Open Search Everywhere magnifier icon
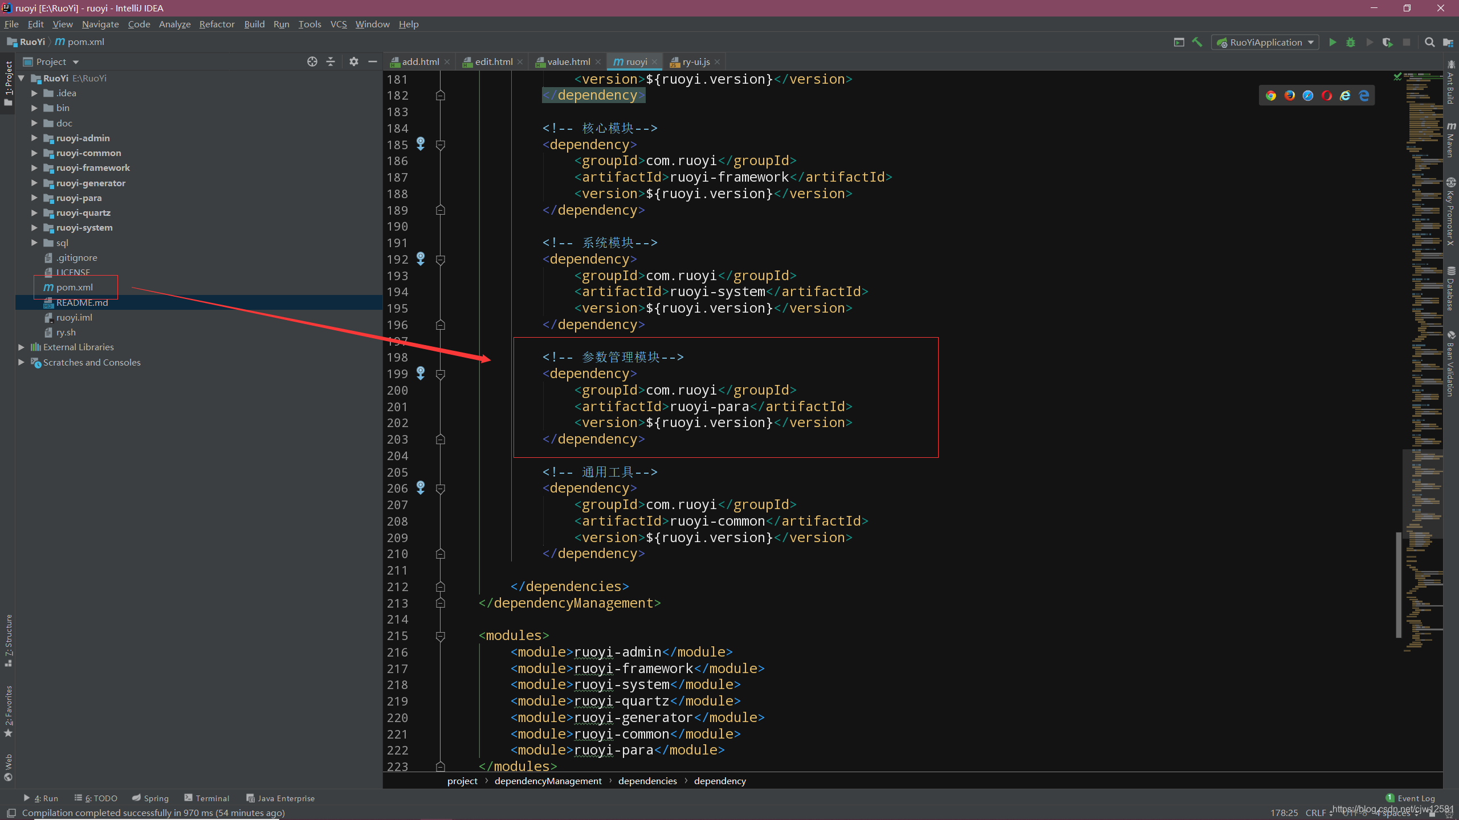Screen dimensions: 1459x820 tap(1429, 42)
